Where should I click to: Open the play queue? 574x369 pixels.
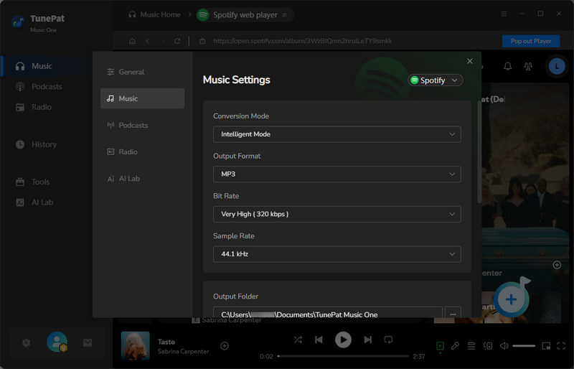[471, 345]
